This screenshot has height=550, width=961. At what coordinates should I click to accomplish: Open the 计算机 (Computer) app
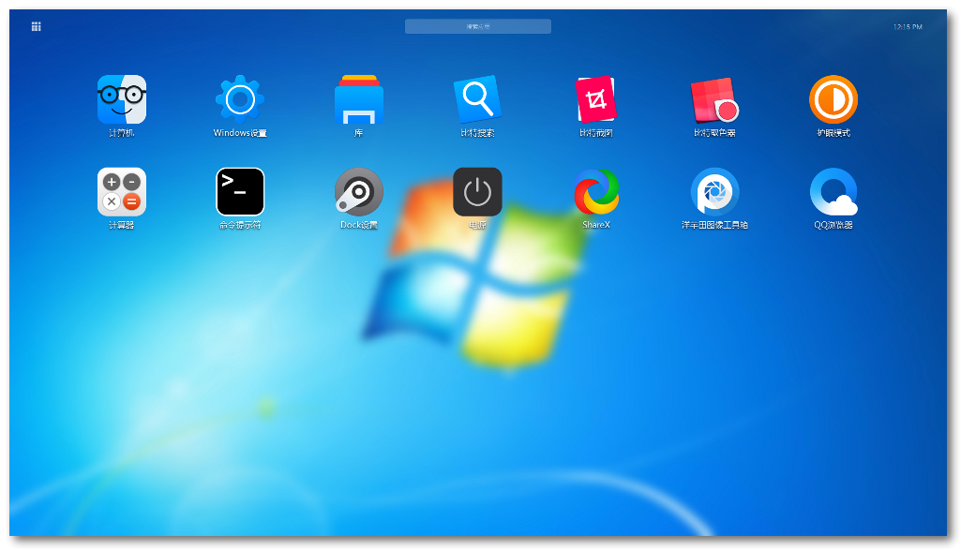point(122,98)
